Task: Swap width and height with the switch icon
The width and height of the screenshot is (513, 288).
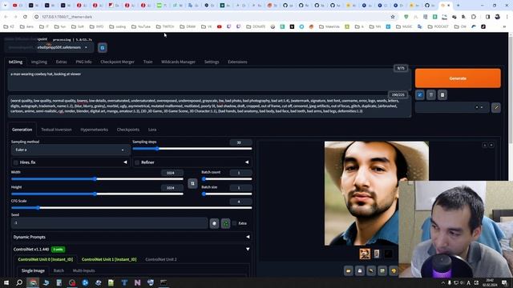Action: click(x=192, y=183)
